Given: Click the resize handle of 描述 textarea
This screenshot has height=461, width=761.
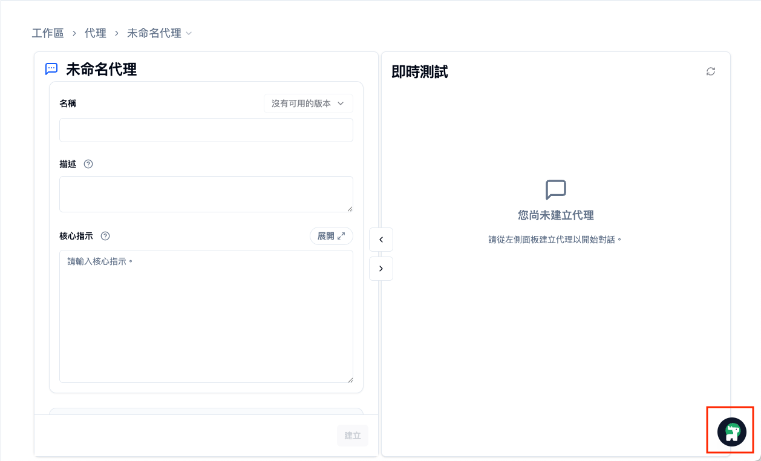Looking at the screenshot, I should 350,209.
